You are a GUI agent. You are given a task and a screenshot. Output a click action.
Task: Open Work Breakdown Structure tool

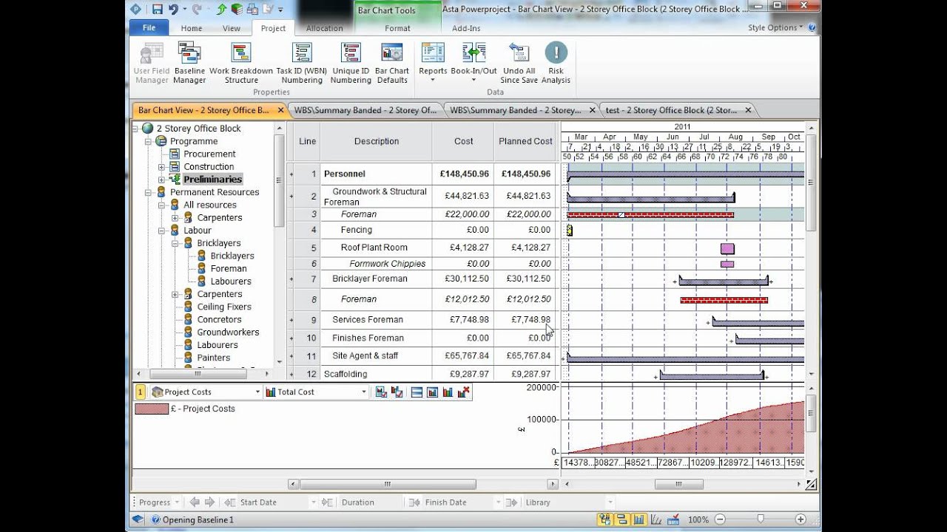(241, 64)
